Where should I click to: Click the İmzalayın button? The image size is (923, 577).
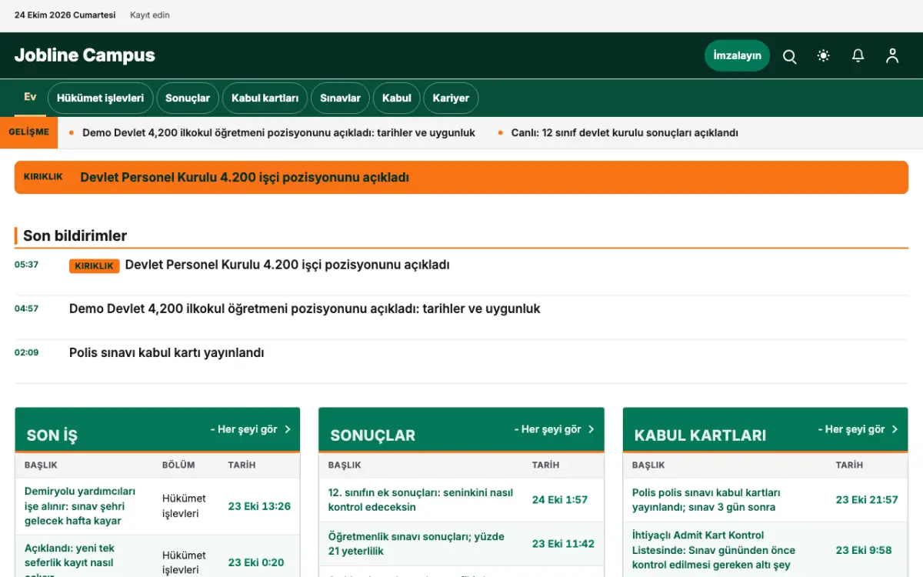tap(737, 55)
